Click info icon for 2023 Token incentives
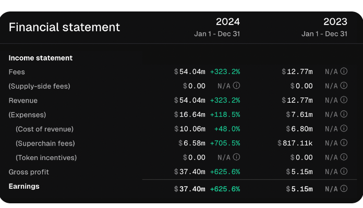This screenshot has height=208, width=363. (x=344, y=157)
